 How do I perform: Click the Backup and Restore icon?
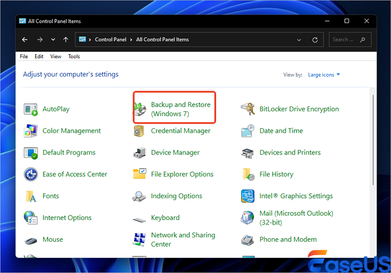click(140, 109)
